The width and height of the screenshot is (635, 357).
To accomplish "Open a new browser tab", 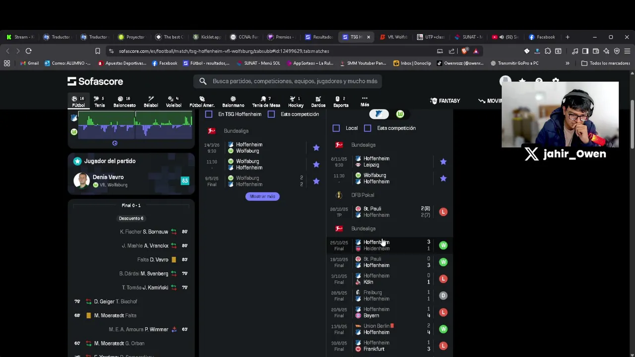I will [x=568, y=37].
